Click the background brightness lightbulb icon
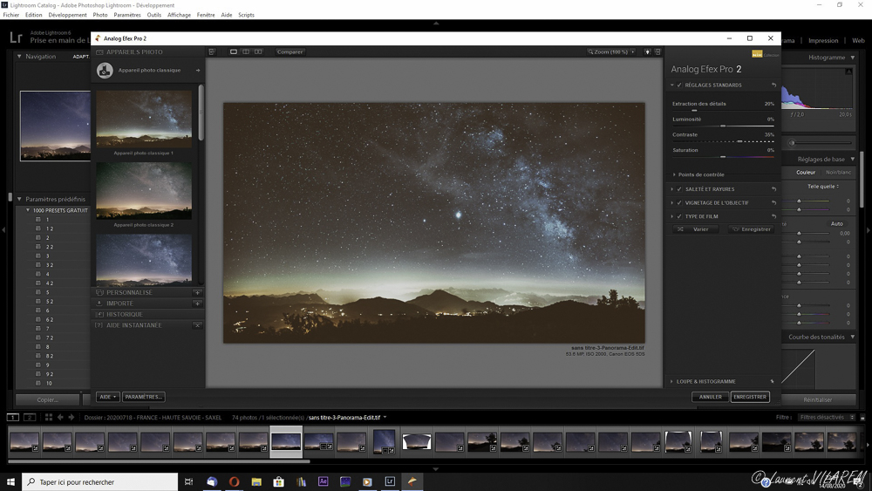872x491 pixels. point(647,52)
